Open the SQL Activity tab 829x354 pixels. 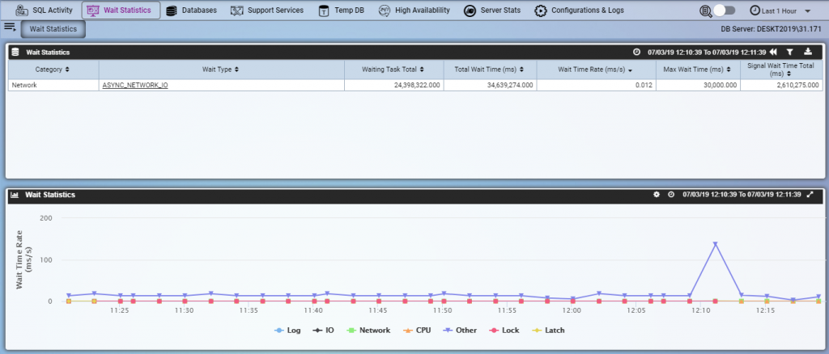[x=44, y=10]
